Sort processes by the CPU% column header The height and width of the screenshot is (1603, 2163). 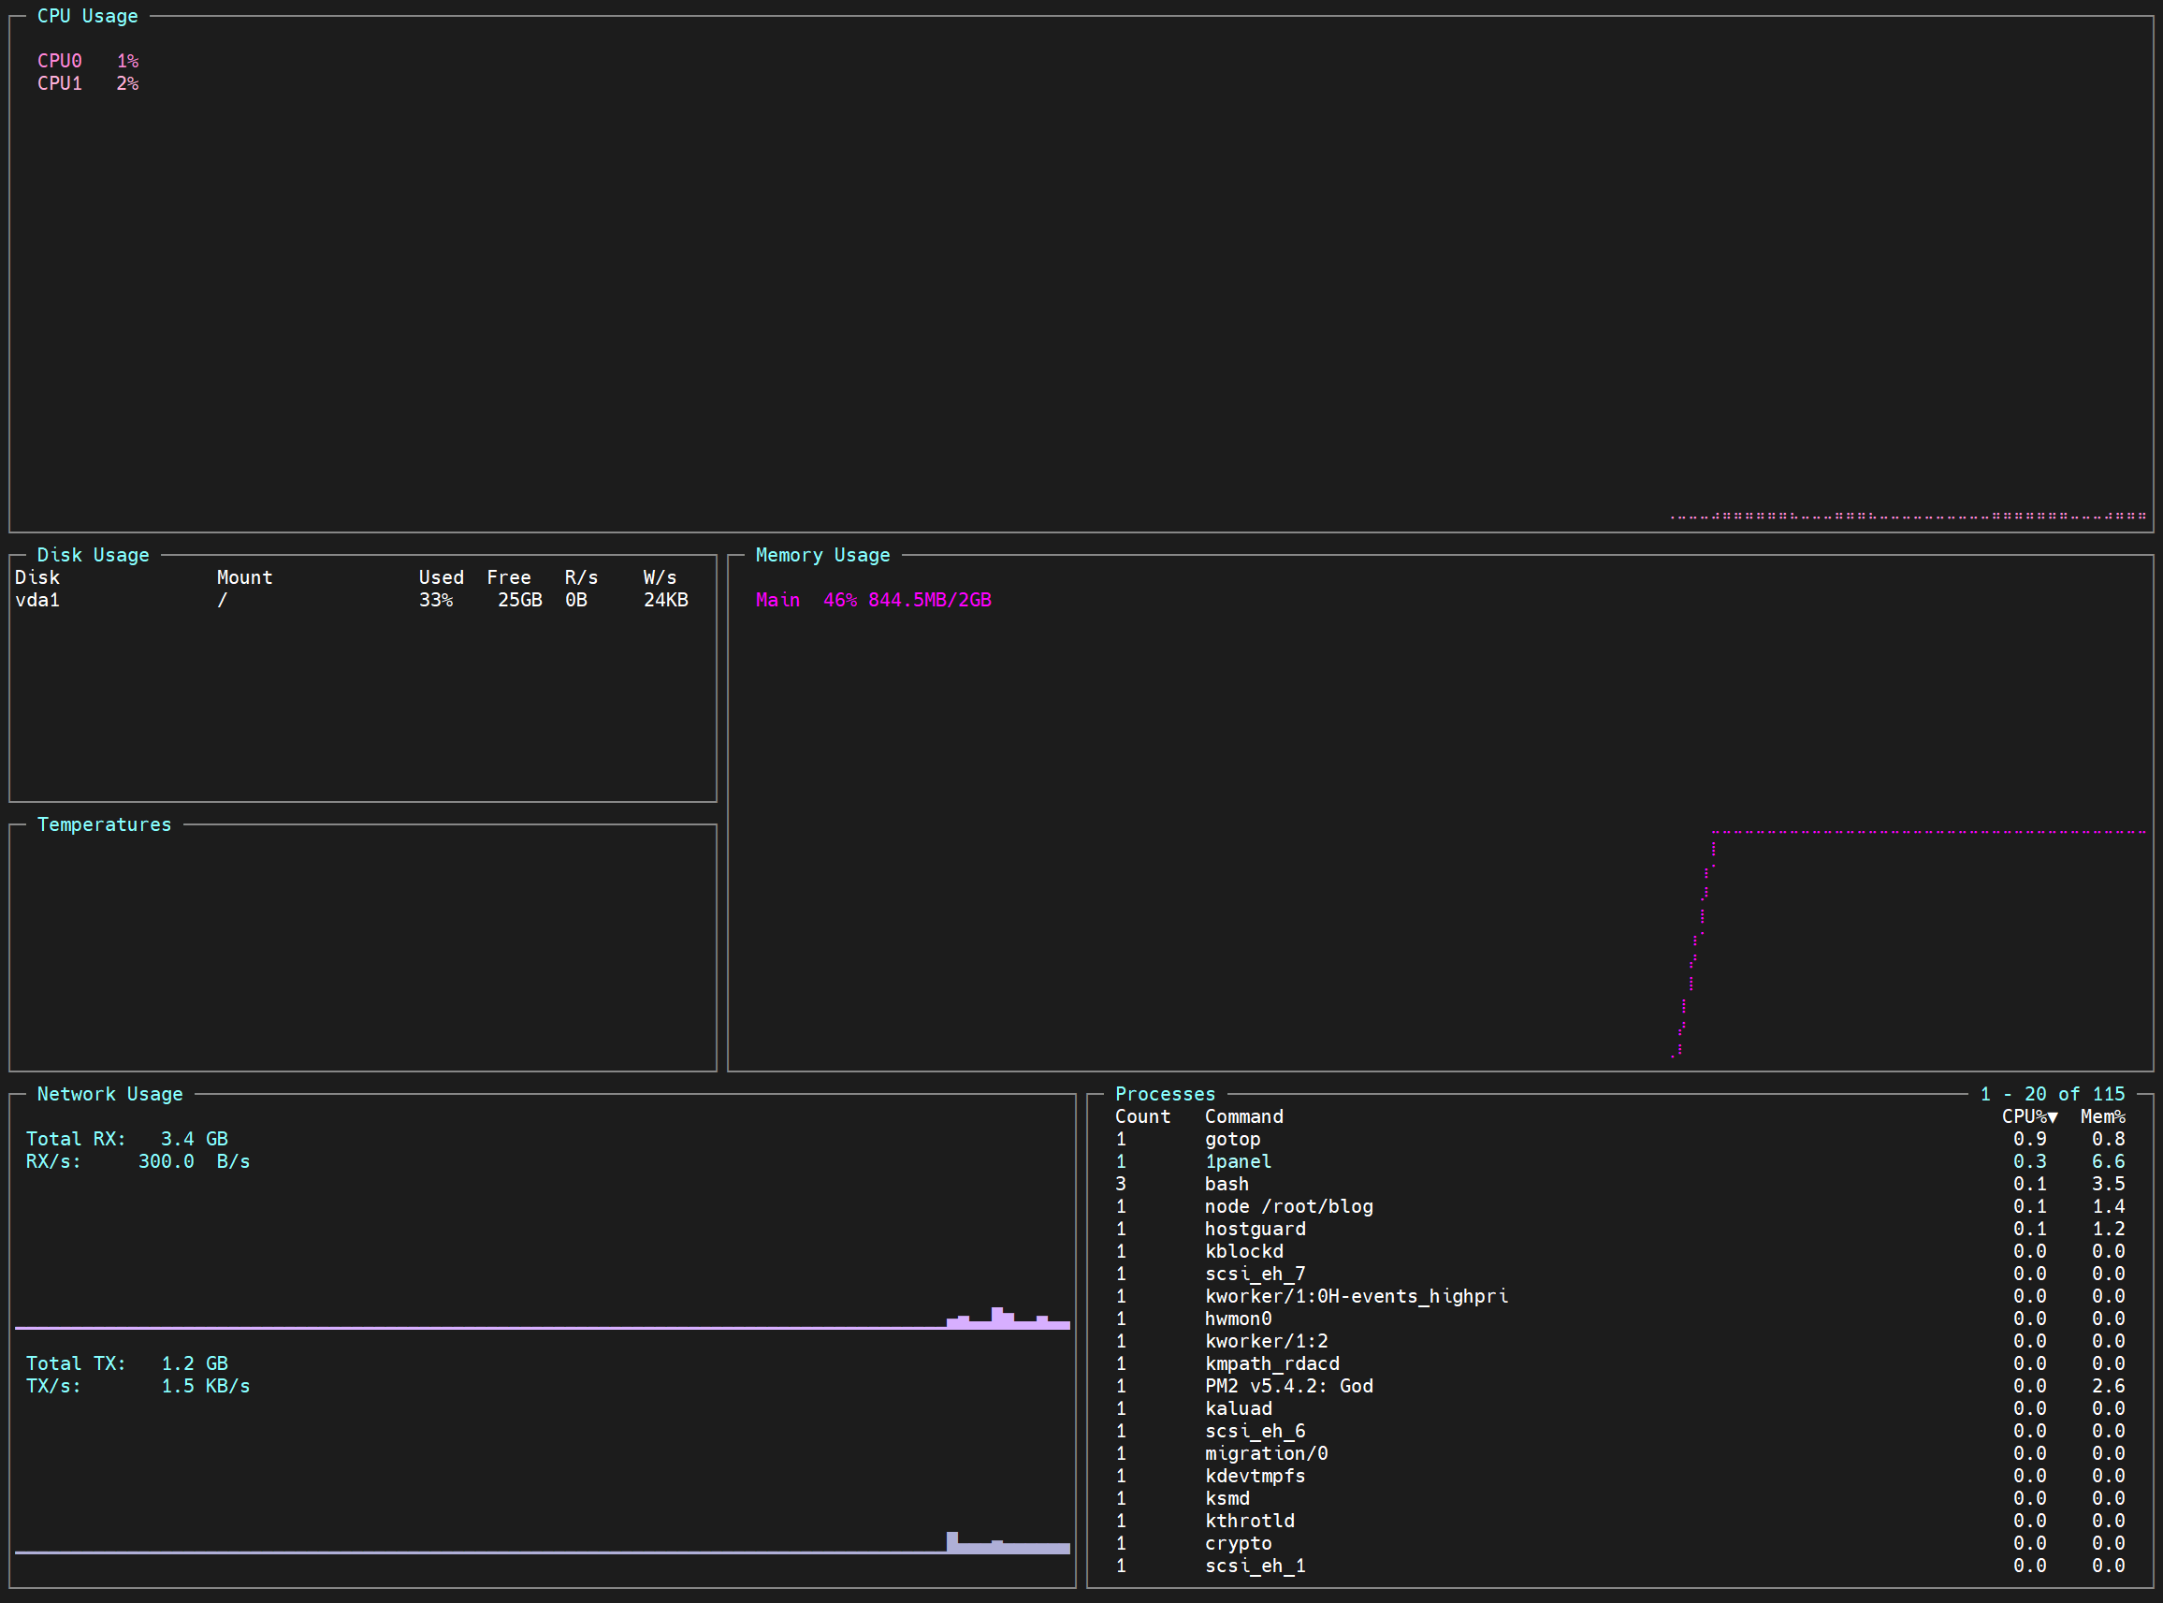click(x=2029, y=1117)
